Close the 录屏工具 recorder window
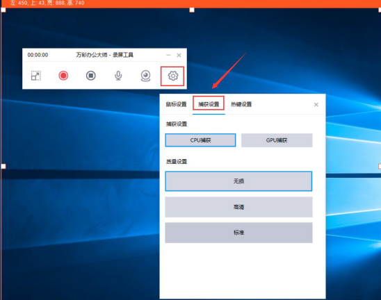The width and height of the screenshot is (381, 300). (179, 56)
